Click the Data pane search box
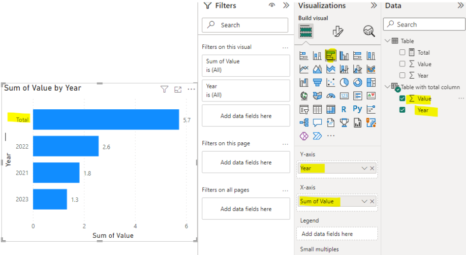Viewport: 466px width, 255px height. pyautogui.click(x=424, y=25)
